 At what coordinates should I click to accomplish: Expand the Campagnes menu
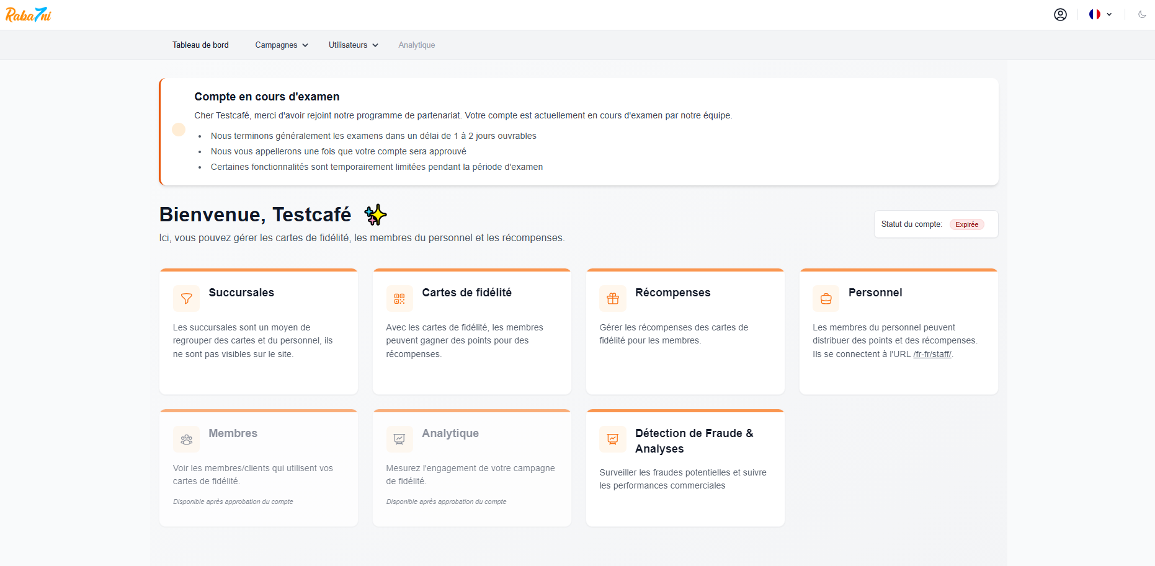point(282,45)
